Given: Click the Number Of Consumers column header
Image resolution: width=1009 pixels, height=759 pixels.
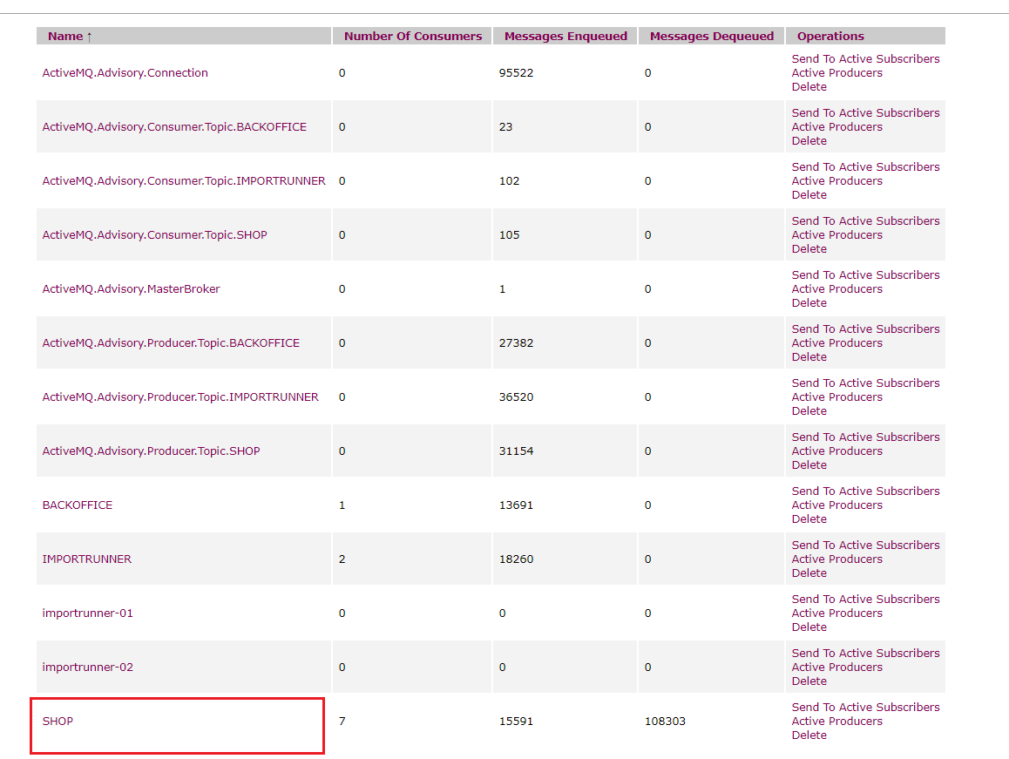Looking at the screenshot, I should [412, 37].
